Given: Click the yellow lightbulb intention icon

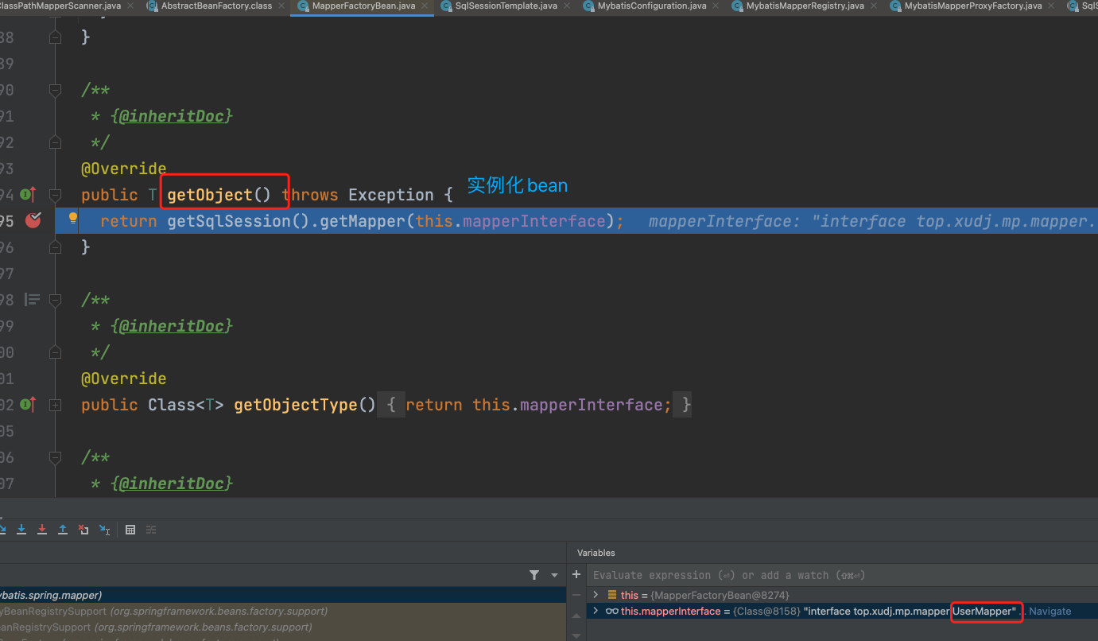Looking at the screenshot, I should tap(73, 218).
